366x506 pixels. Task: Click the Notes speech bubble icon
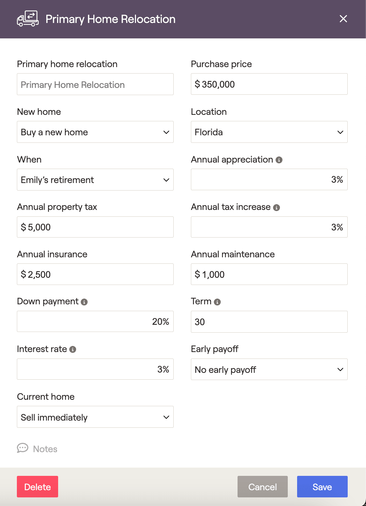click(x=23, y=448)
